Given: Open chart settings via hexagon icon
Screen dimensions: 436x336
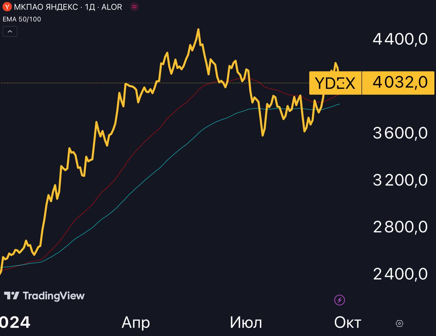Looking at the screenshot, I should coord(400,323).
